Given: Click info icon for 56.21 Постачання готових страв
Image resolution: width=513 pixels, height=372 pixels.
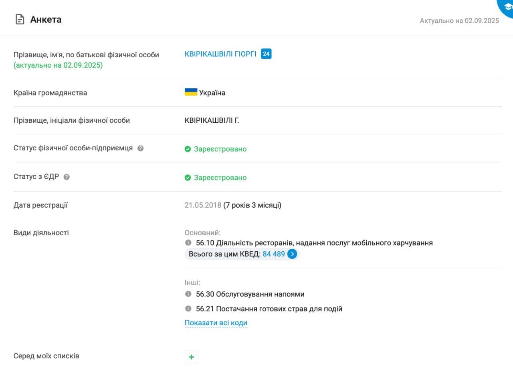Looking at the screenshot, I should pyautogui.click(x=188, y=309).
